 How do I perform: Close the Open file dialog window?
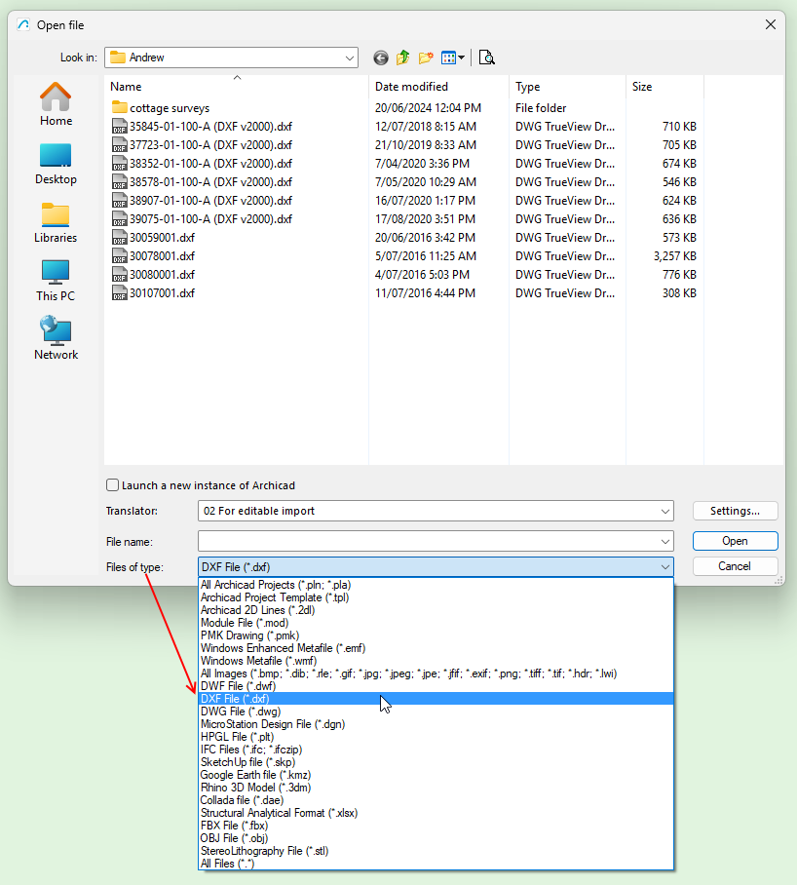click(771, 24)
